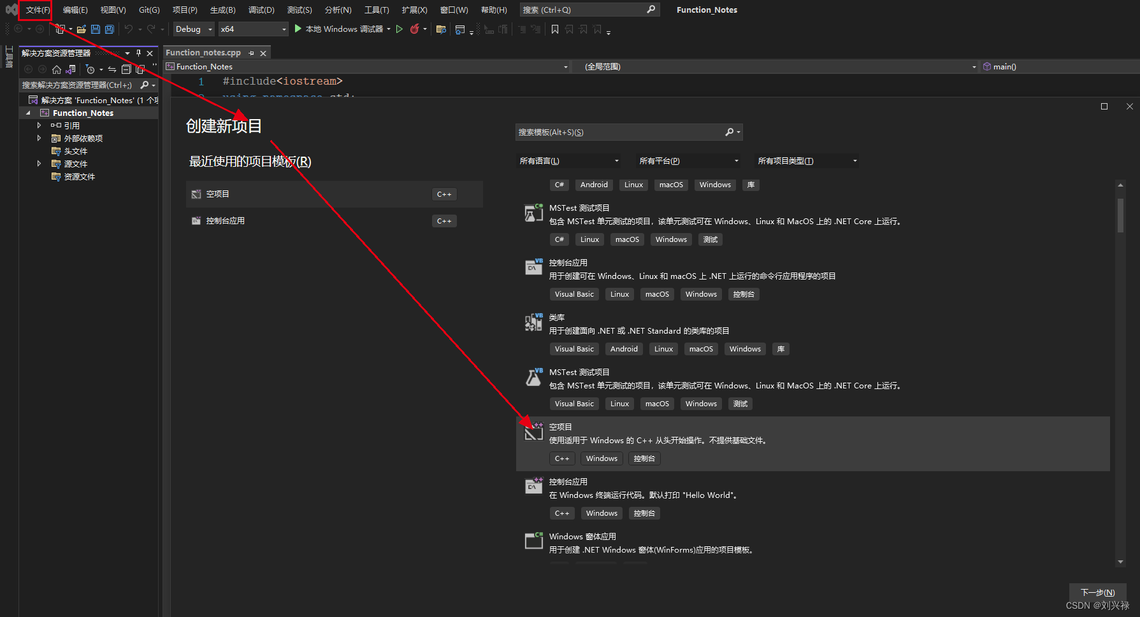The height and width of the screenshot is (617, 1140).
Task: Open the 所有平台 filter dropdown
Action: point(688,161)
